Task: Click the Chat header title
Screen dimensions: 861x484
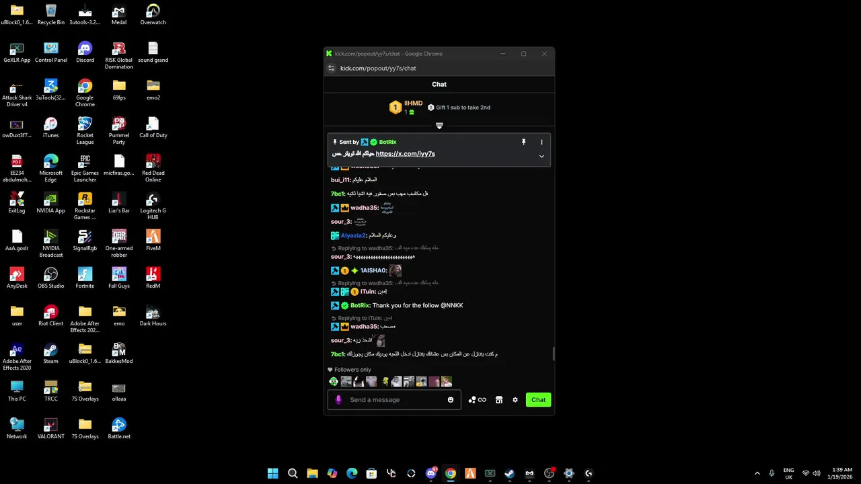Action: point(439,84)
